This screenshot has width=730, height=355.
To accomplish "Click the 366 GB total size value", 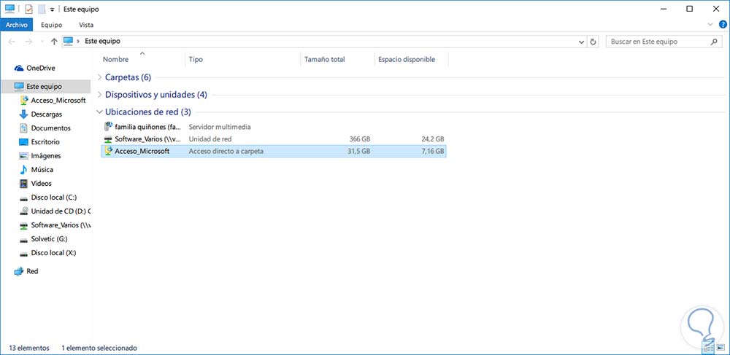I will (x=360, y=139).
